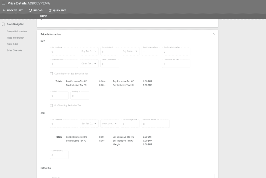
Task: Click the Sell Exclusive Tax HC label
Action: (x=123, y=137)
